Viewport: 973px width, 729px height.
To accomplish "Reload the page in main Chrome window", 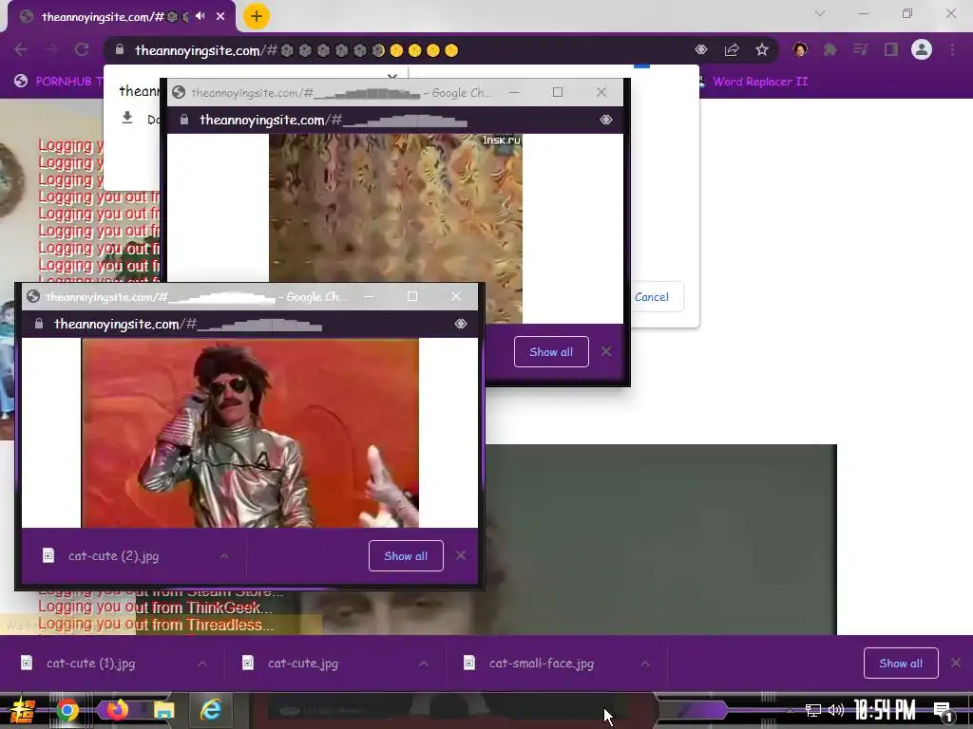I will click(x=82, y=49).
